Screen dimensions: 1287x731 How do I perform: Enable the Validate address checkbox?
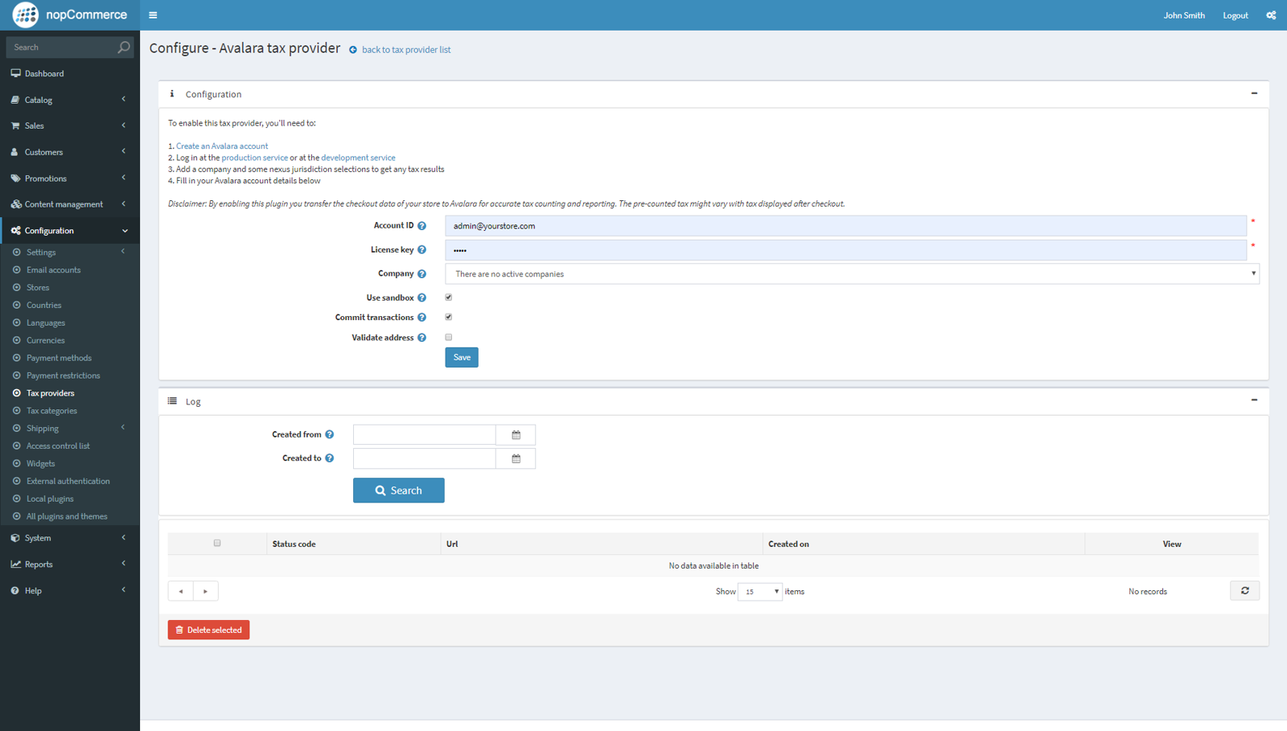[449, 337]
